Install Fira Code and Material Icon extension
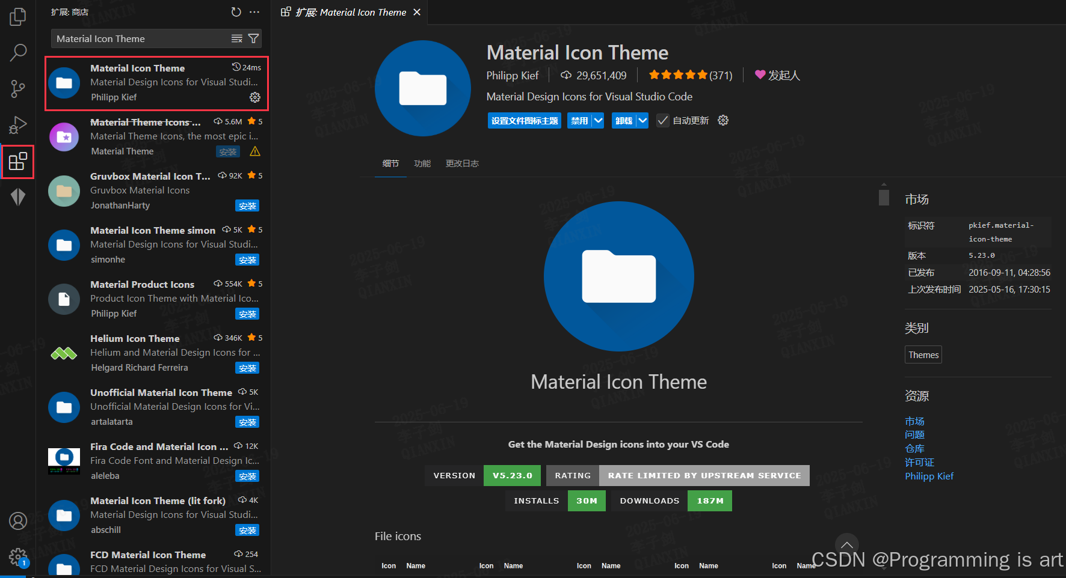 click(x=247, y=476)
